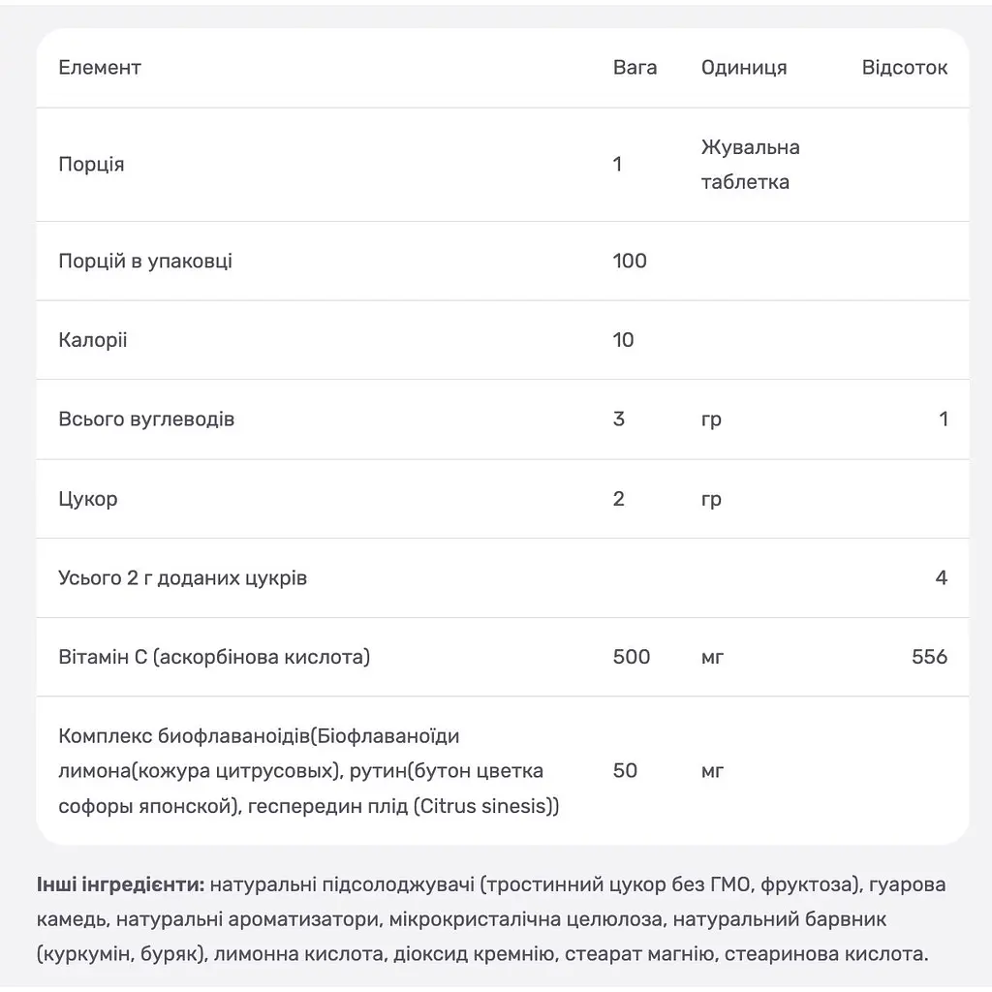Click the calories value 10
The width and height of the screenshot is (992, 992).
click(x=623, y=340)
